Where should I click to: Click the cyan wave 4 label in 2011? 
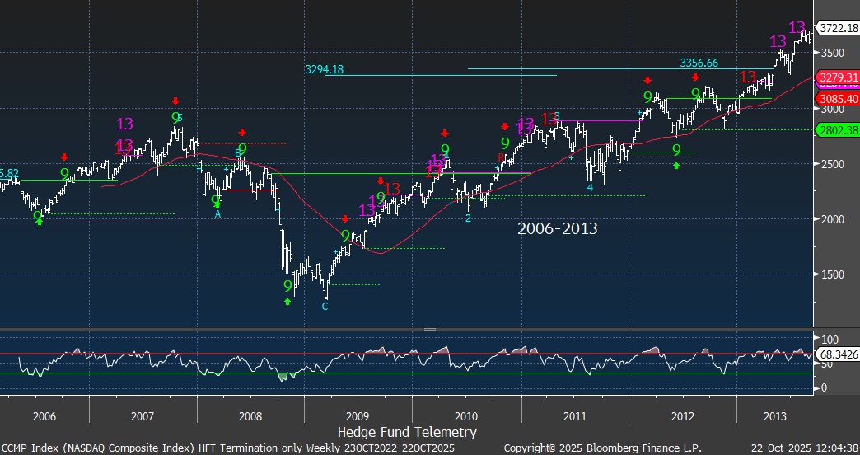click(590, 188)
